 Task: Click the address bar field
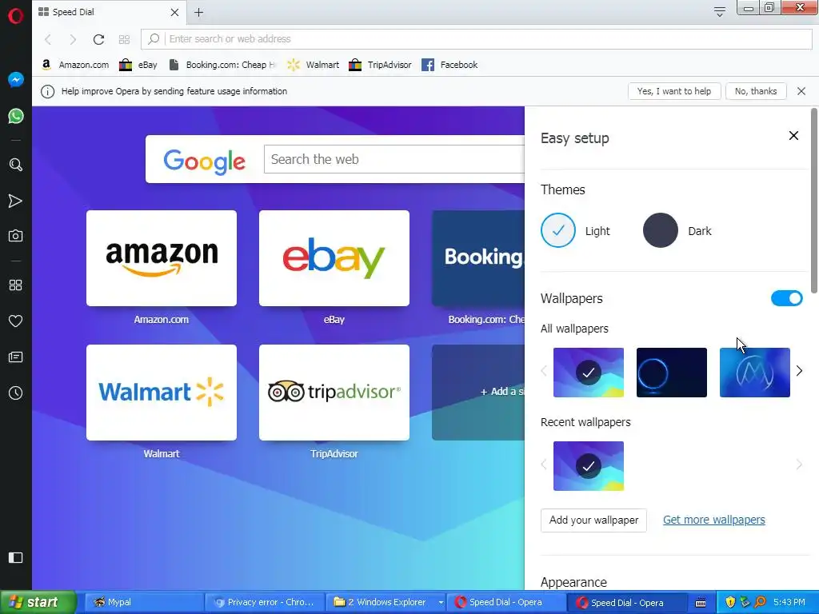[x=477, y=39]
